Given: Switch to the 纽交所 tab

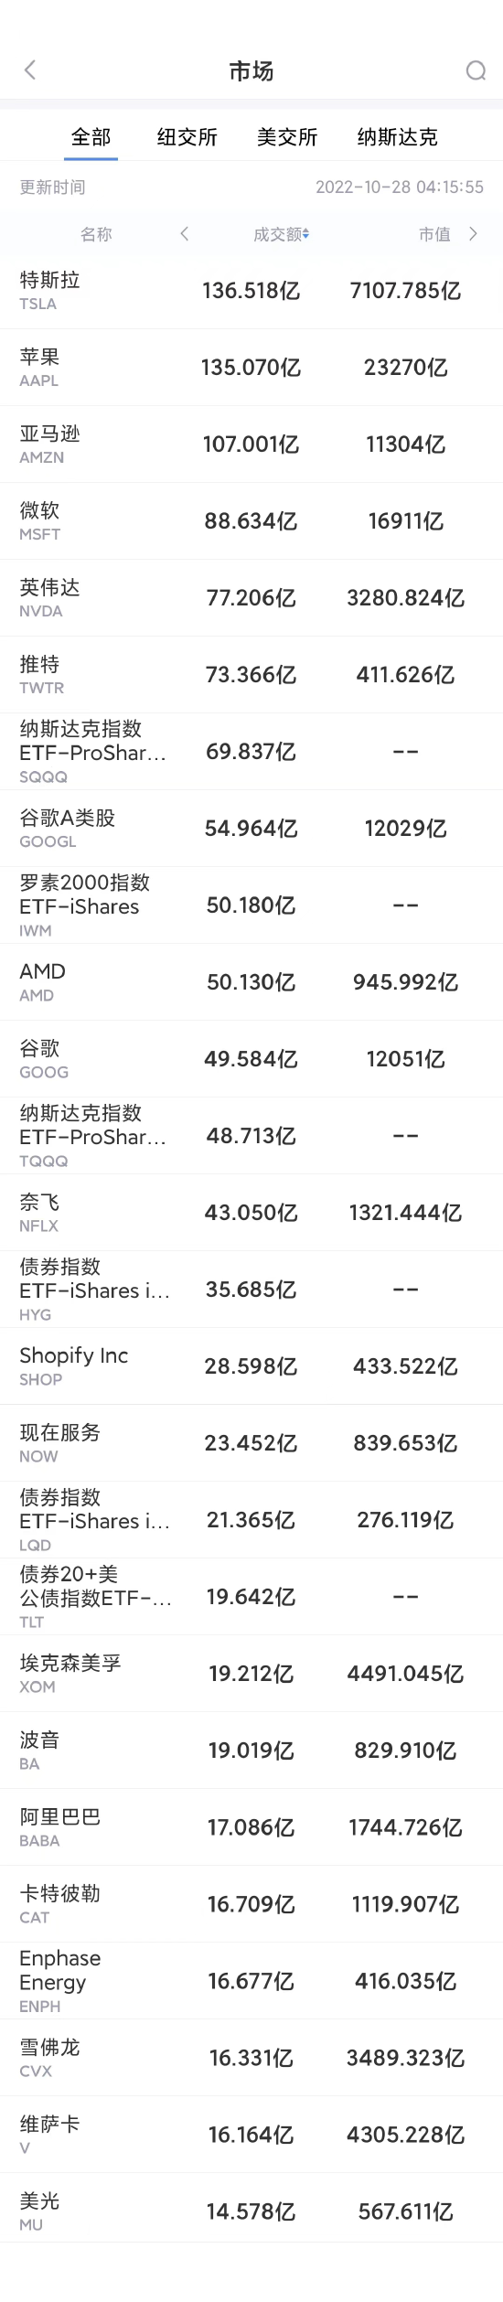Looking at the screenshot, I should (x=187, y=137).
